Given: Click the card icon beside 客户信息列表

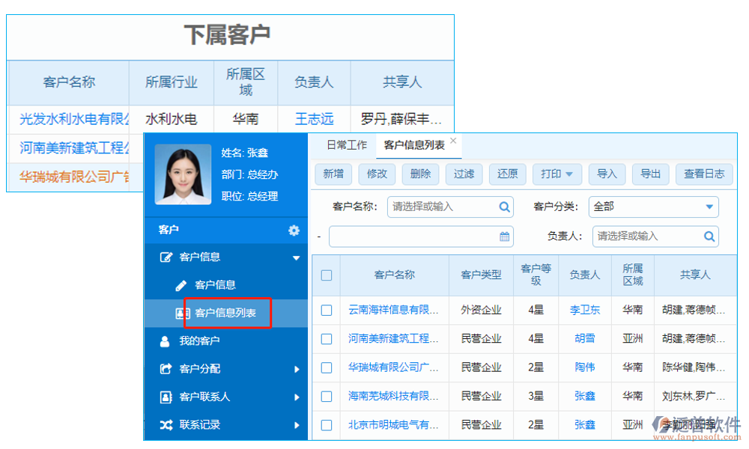Looking at the screenshot, I should [181, 312].
